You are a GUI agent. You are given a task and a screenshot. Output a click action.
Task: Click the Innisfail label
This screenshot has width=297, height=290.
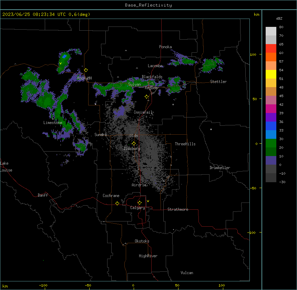pos(143,112)
